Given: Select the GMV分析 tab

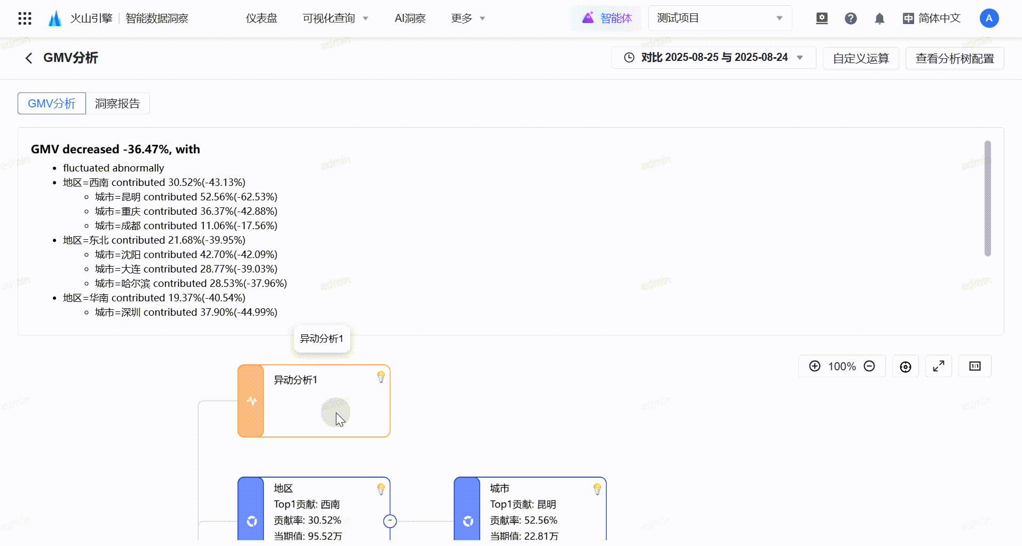Looking at the screenshot, I should coord(52,103).
